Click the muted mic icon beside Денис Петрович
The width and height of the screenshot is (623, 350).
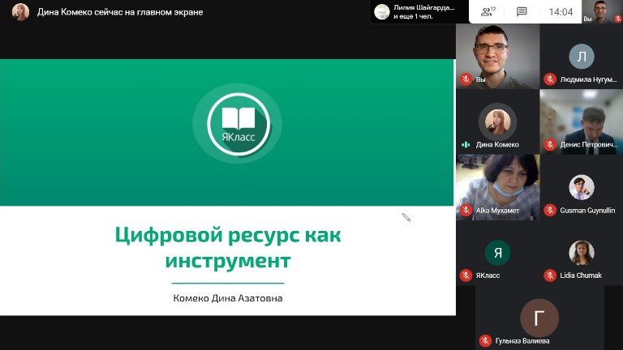click(x=550, y=144)
